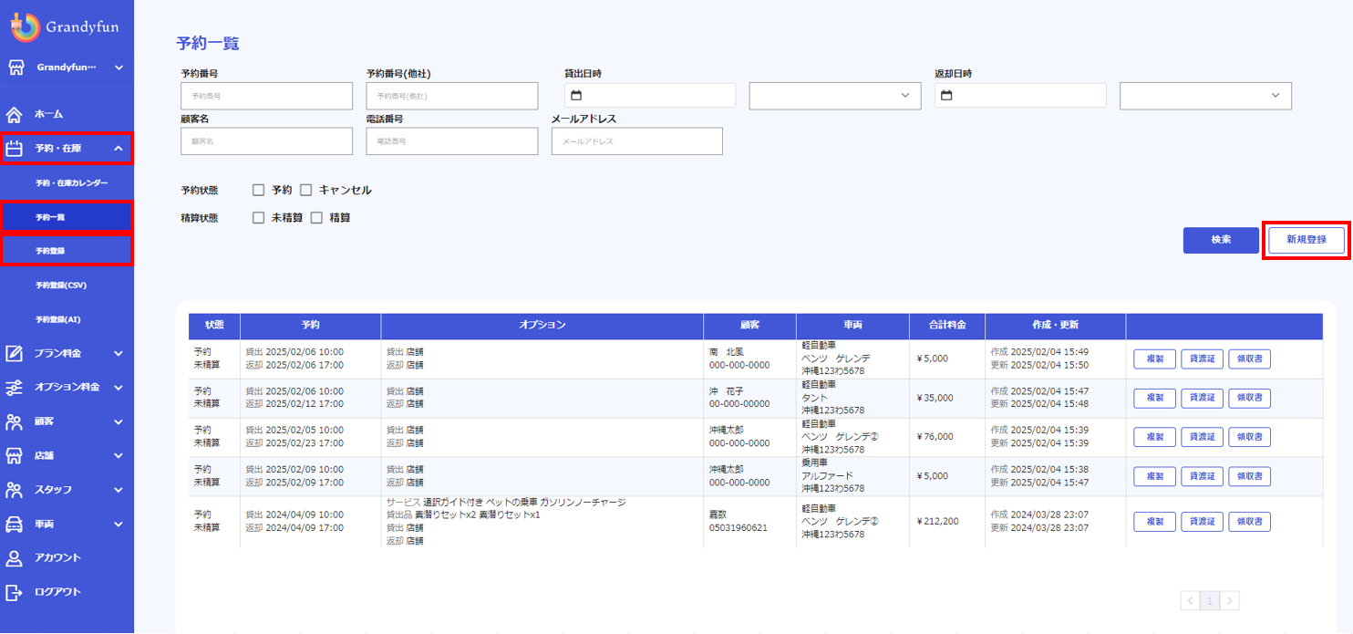Click 貸渡証 for 沖 花子 reservation
Viewport: 1353px width, 634px height.
tap(1202, 399)
